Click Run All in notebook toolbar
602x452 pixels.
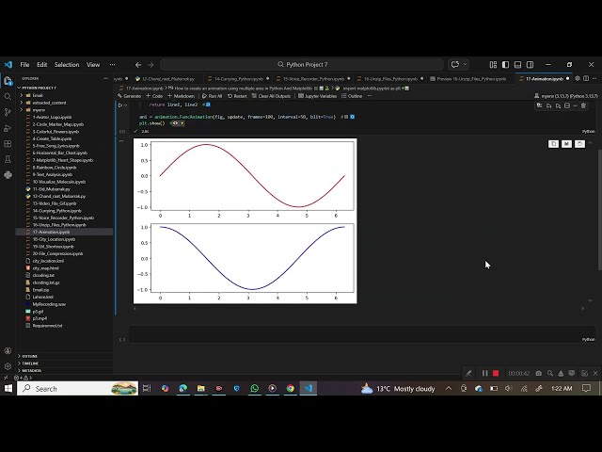point(212,96)
